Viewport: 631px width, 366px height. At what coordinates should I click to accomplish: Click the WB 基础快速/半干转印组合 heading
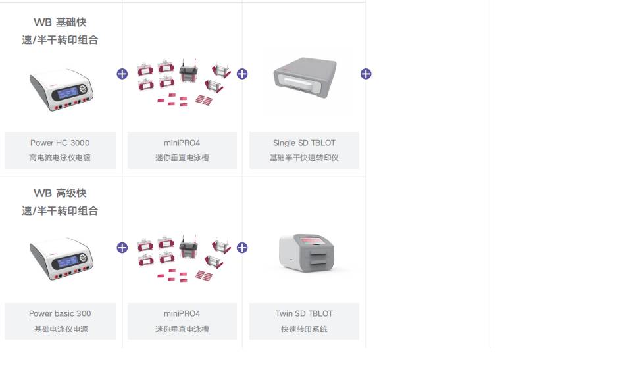60,31
